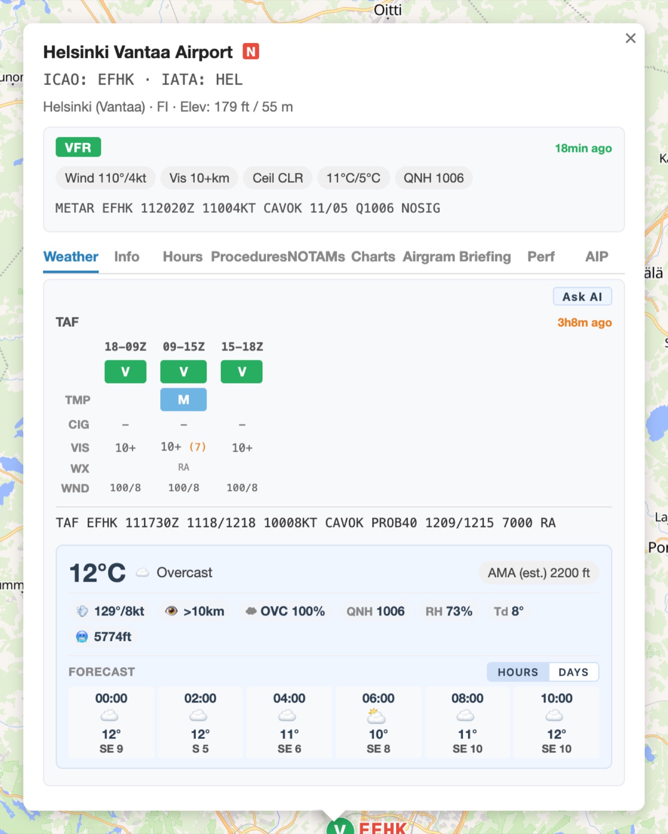Close the Helsinki Vantaa Airport popup
Image resolution: width=668 pixels, height=834 pixels.
[630, 38]
